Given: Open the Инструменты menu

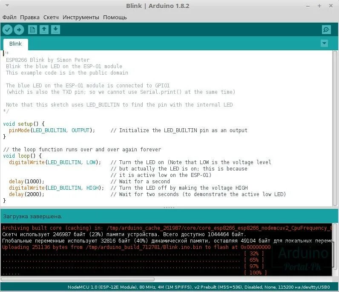Looking at the screenshot, I should (81, 17).
